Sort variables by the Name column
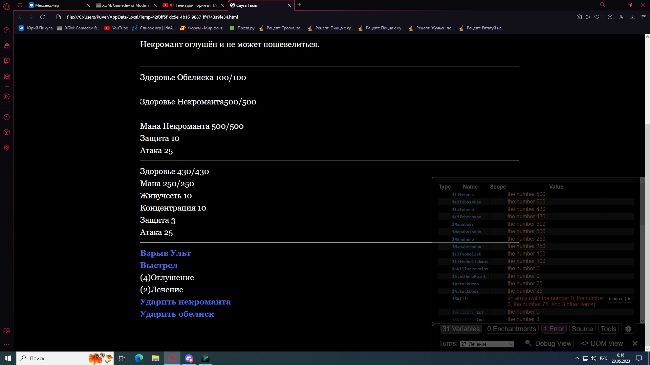Viewport: 650px width, 365px height. tap(470, 187)
